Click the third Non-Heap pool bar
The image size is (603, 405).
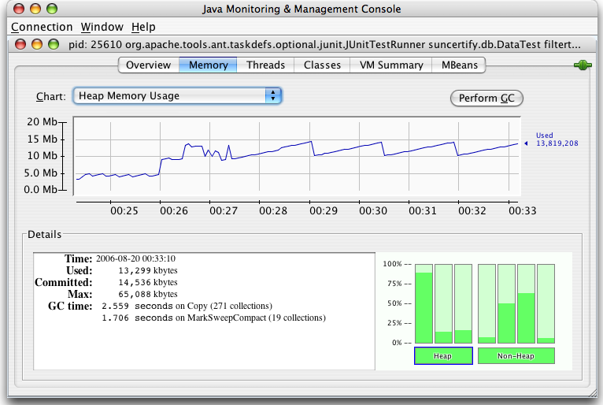[526, 303]
